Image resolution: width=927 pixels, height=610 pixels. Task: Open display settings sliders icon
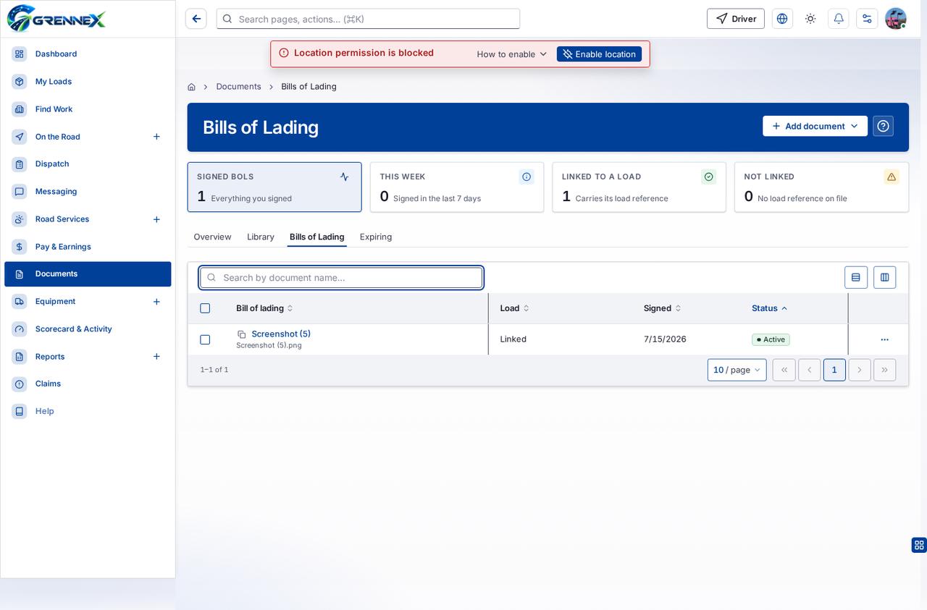click(x=867, y=19)
